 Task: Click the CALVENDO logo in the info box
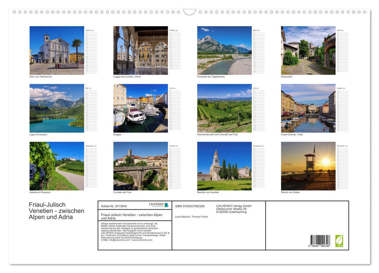158,205
